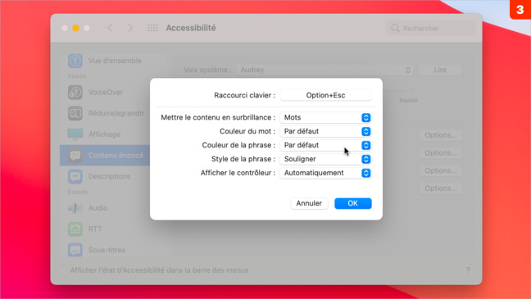Select the Descriptions label in sidebar

109,176
